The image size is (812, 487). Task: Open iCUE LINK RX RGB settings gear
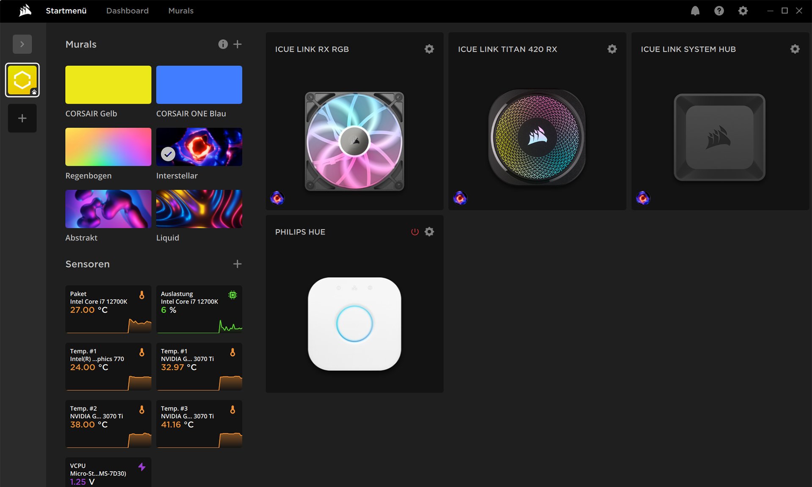point(429,49)
